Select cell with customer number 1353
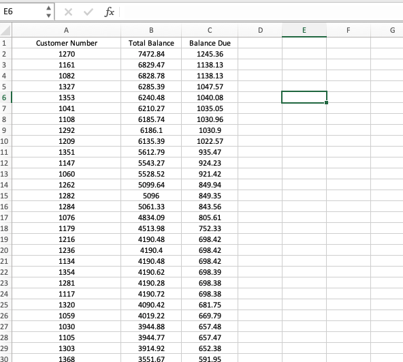 click(x=66, y=97)
